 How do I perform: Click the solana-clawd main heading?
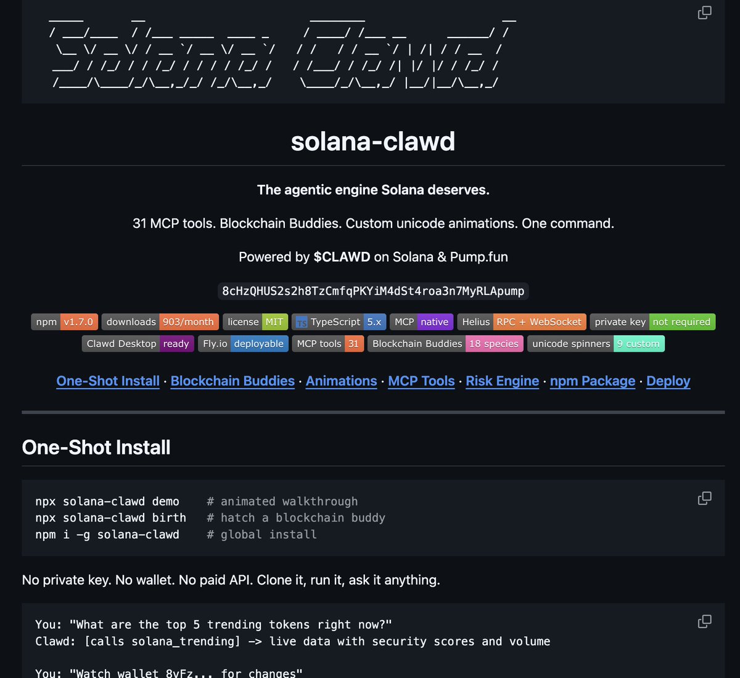pyautogui.click(x=373, y=142)
